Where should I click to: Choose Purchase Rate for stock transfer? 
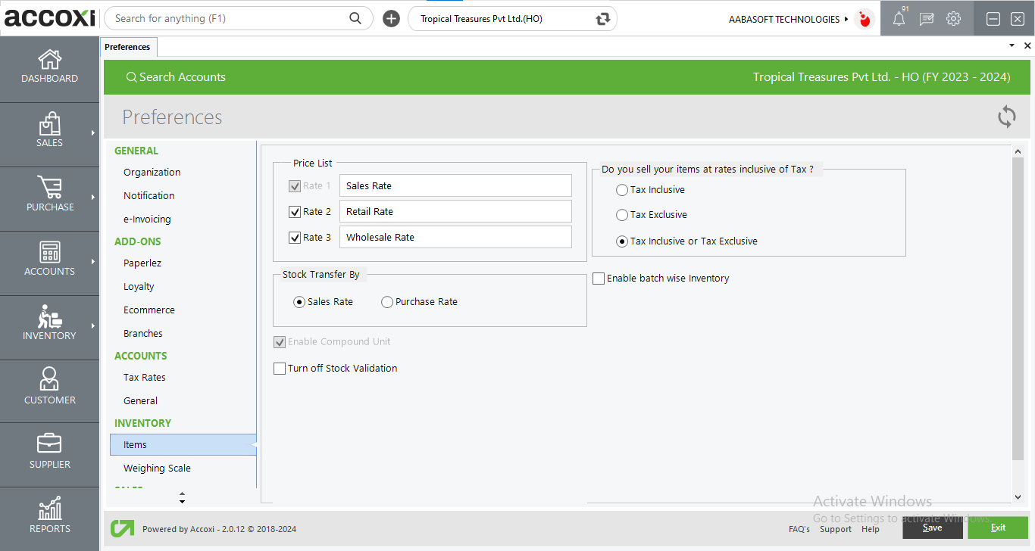387,302
